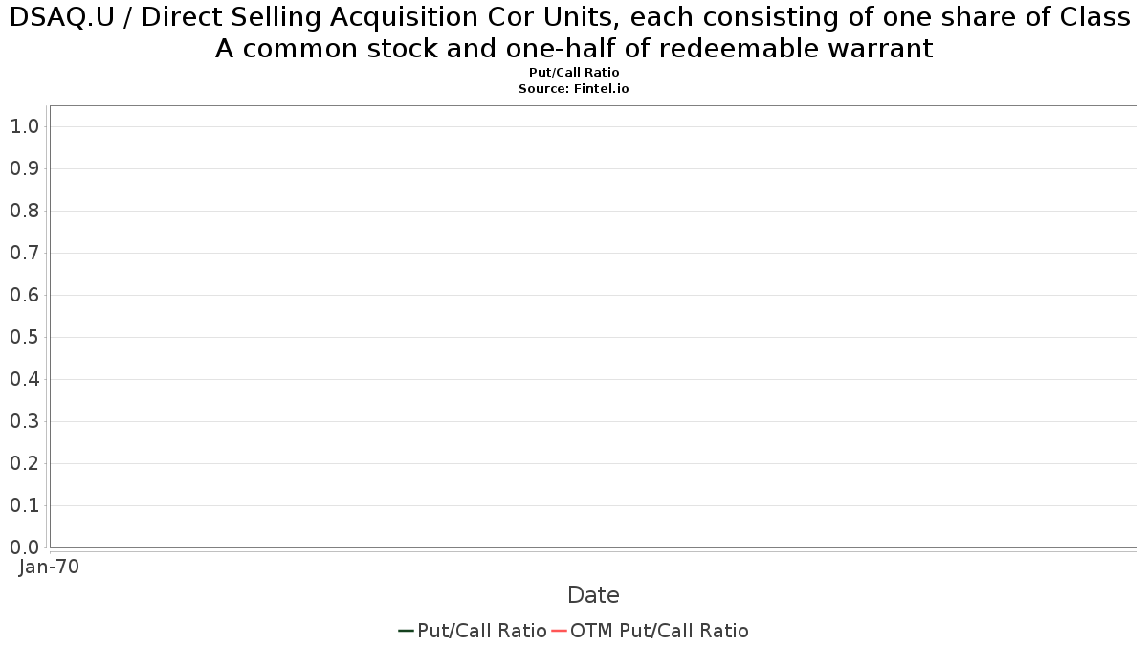Click the 0.8 y-axis label
The width and height of the screenshot is (1148, 646).
[x=24, y=211]
